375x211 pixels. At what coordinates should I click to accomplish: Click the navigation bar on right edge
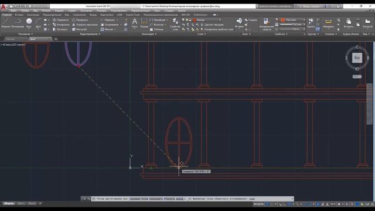pos(369,104)
